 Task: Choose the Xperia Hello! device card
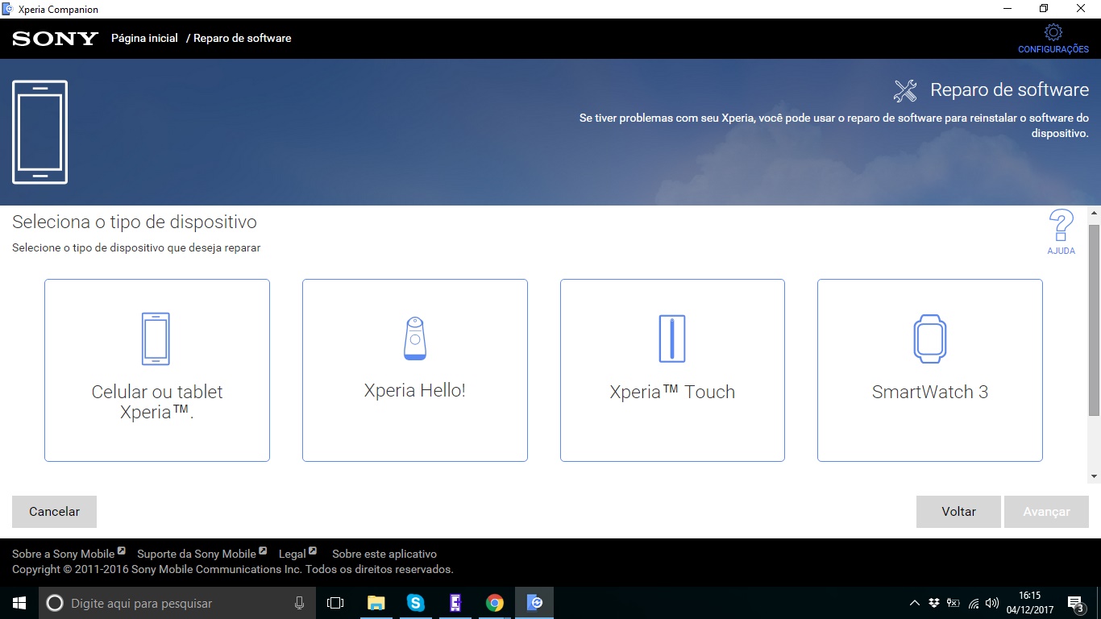(415, 371)
